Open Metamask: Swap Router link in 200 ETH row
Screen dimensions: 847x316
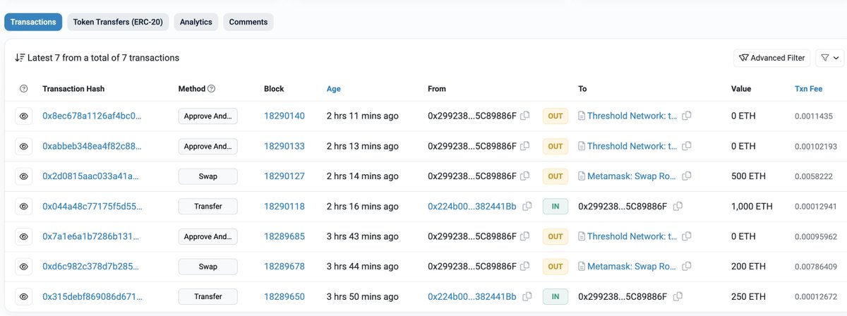click(632, 267)
